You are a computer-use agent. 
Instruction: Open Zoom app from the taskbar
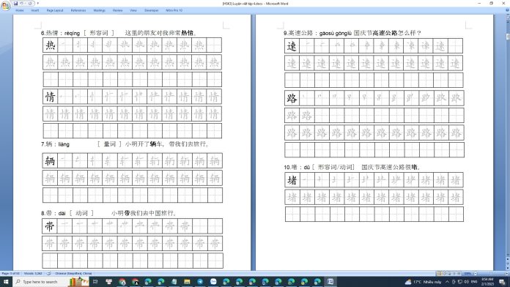point(213,281)
